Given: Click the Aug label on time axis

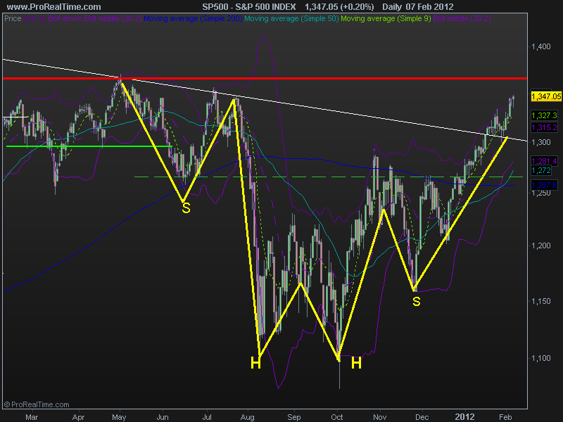Looking at the screenshot, I should (x=248, y=417).
